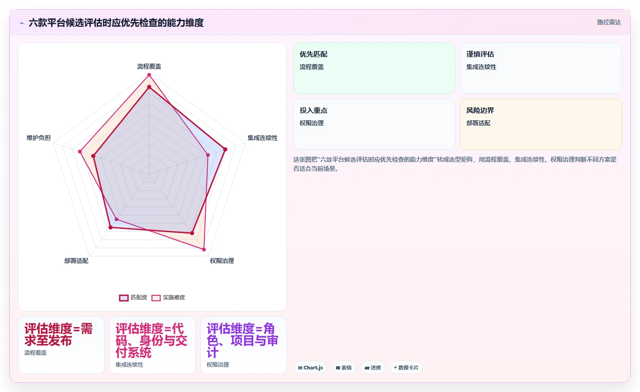Screen dimensions: 640x392
Task: Click the 实施难度 data point on 权限治理 axis
Action: (204, 249)
